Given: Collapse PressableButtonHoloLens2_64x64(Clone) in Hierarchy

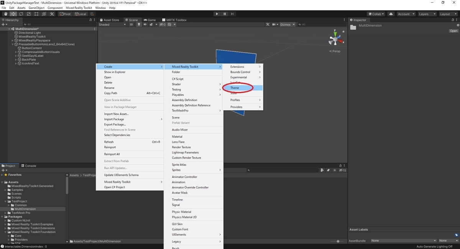Looking at the screenshot, I should [x=13, y=44].
